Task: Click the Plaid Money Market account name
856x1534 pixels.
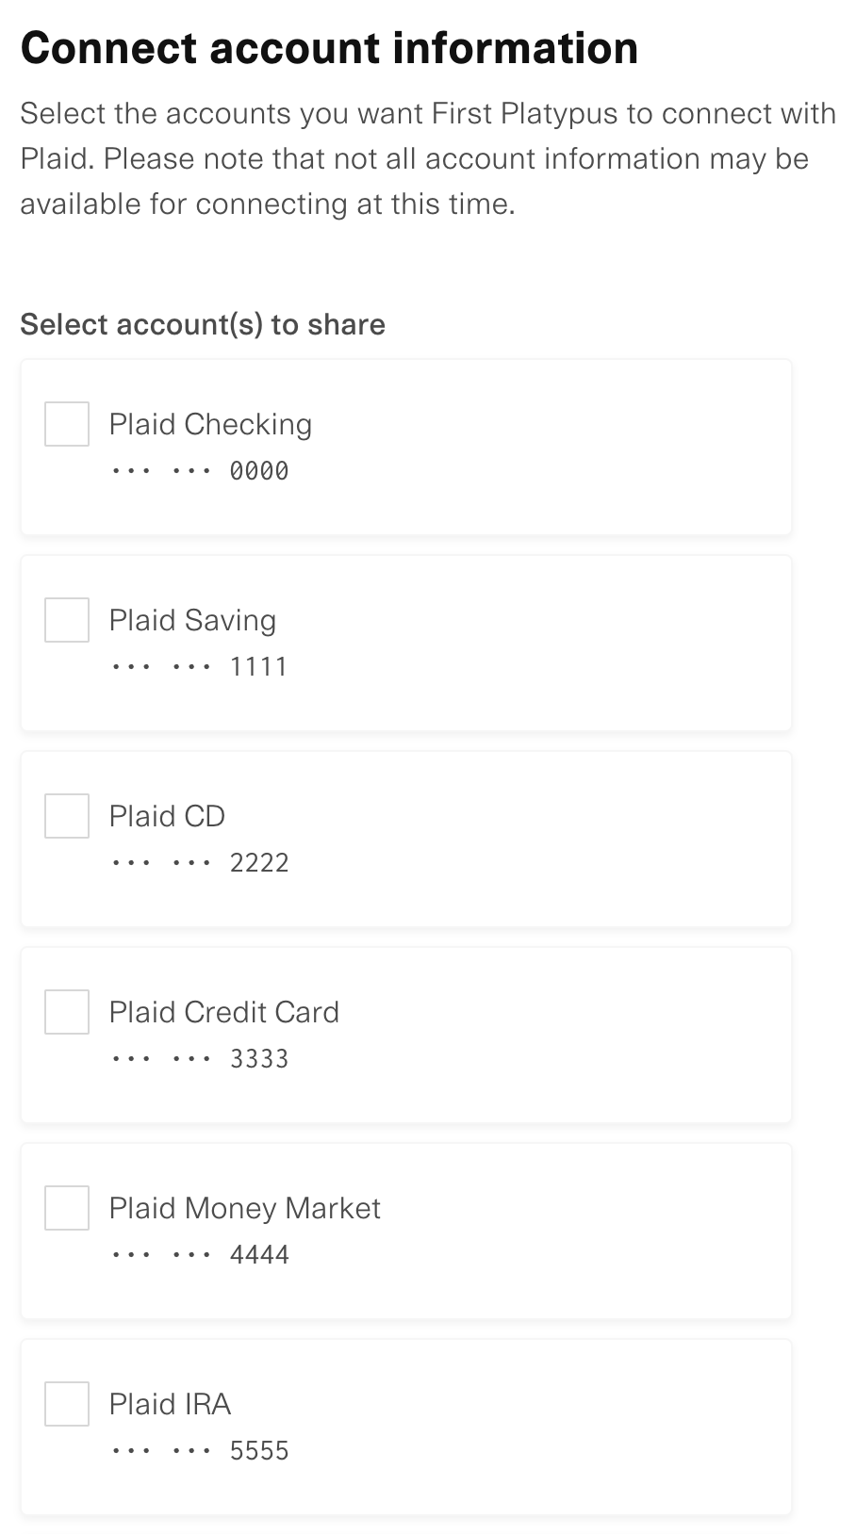Action: point(244,1208)
